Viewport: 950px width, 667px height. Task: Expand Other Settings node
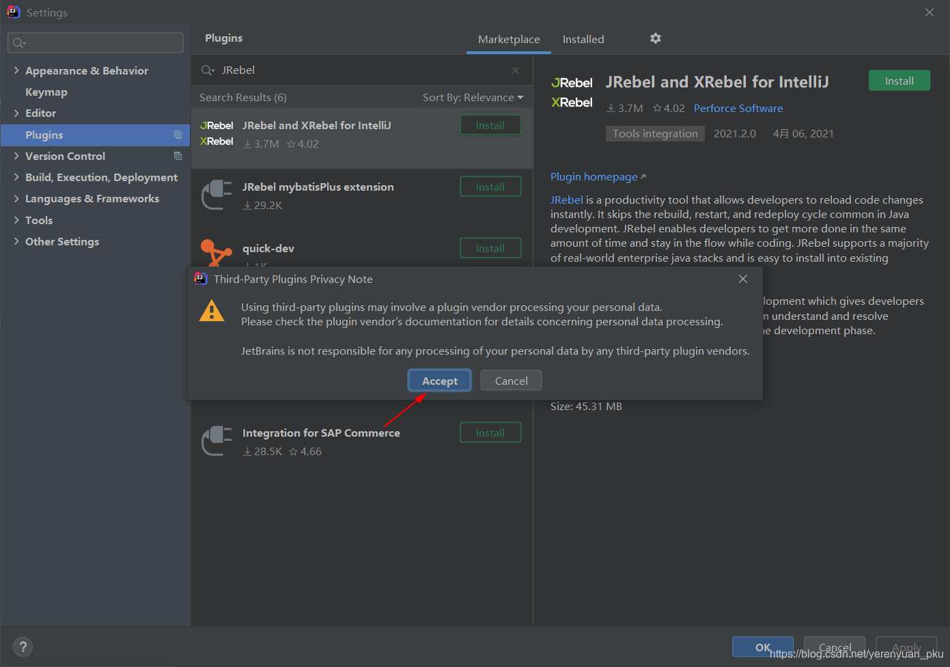(16, 241)
